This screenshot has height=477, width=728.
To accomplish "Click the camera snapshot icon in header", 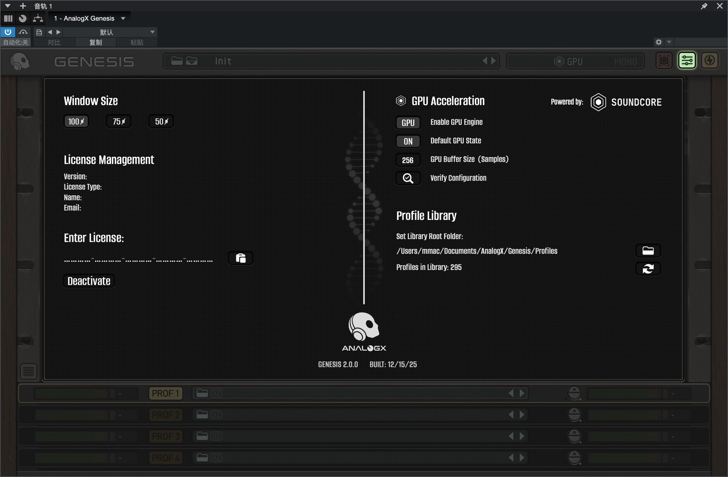I will (664, 61).
